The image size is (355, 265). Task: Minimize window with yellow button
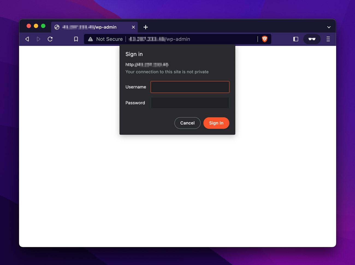[x=36, y=26]
